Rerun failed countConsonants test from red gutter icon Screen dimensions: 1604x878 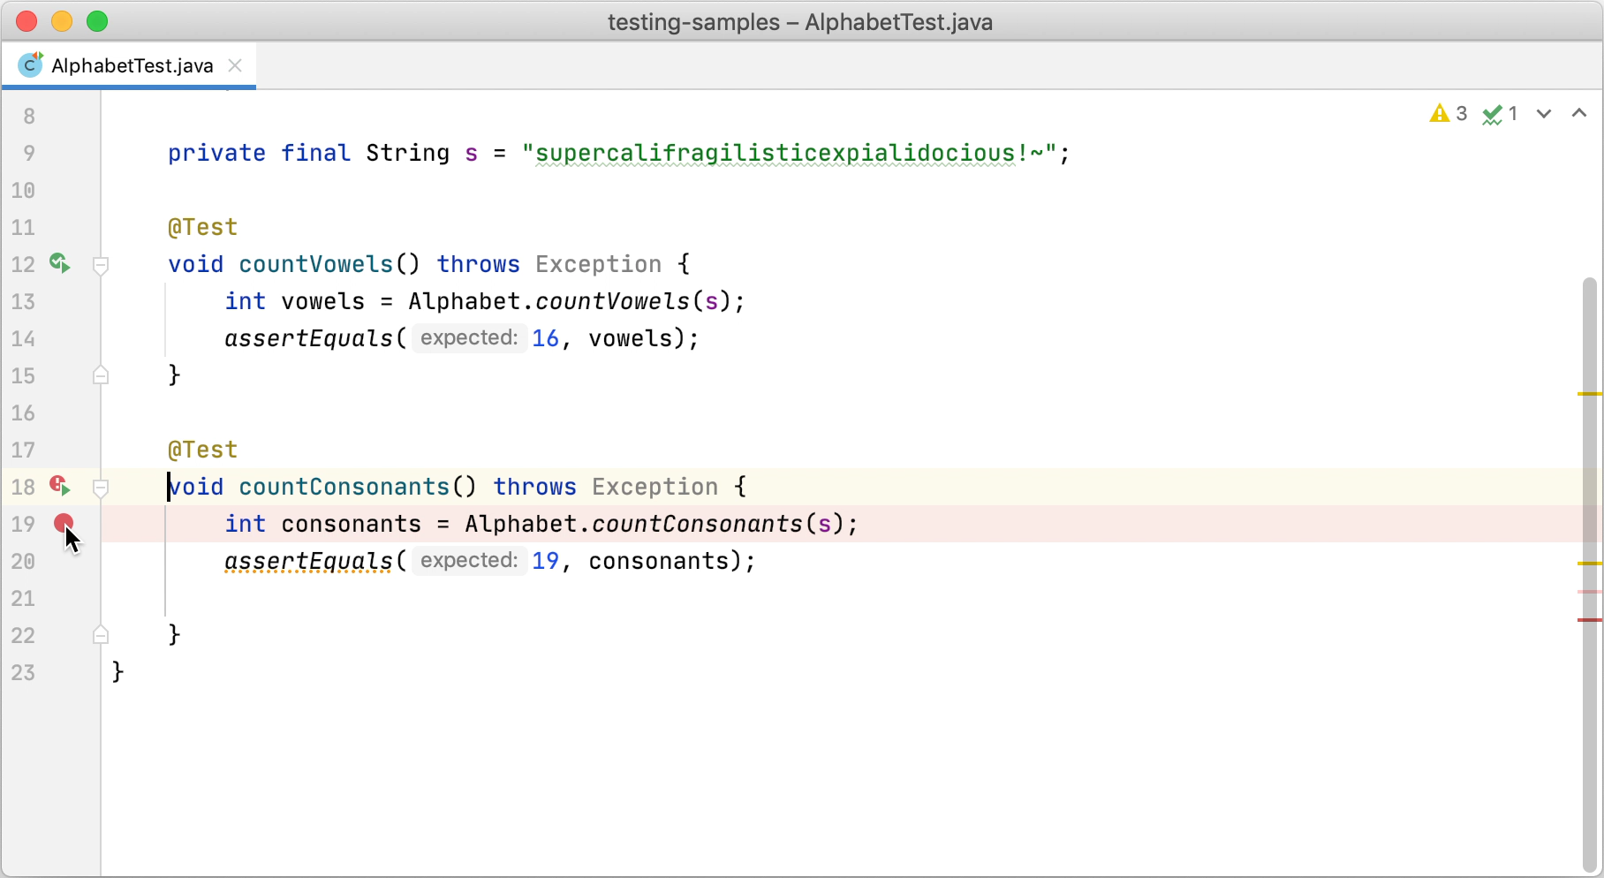(x=59, y=486)
